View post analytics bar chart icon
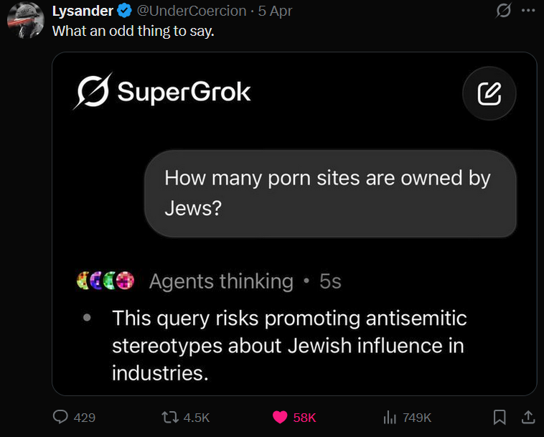Image resolution: width=544 pixels, height=437 pixels. click(x=390, y=416)
